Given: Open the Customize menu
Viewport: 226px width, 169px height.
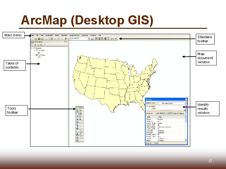Looking at the screenshot, I should tap(84, 35).
